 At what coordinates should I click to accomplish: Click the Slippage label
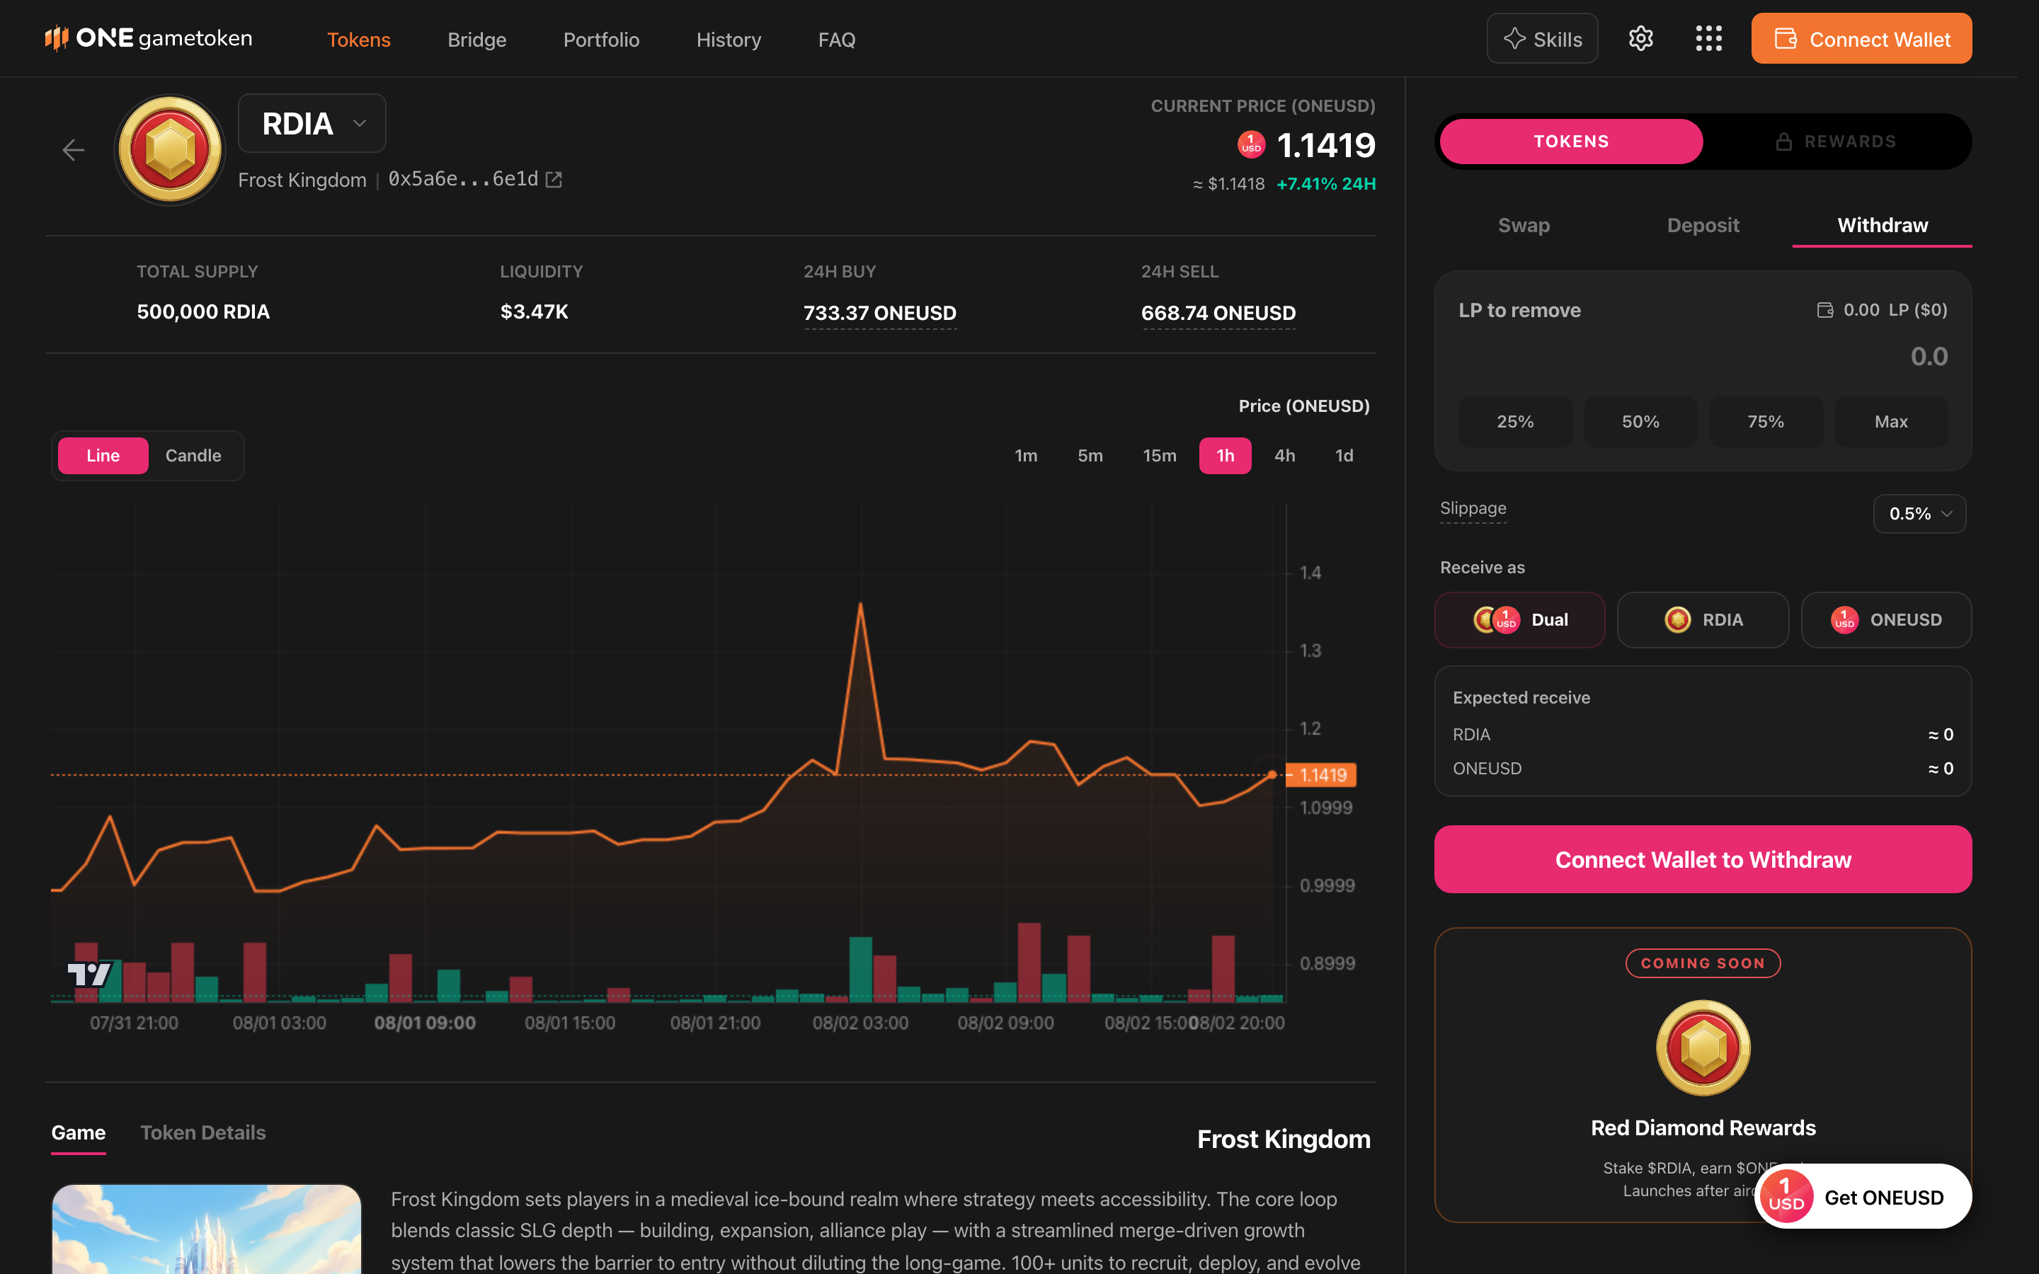(x=1473, y=508)
